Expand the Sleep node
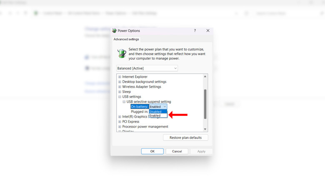The image size is (325, 182). click(x=120, y=91)
